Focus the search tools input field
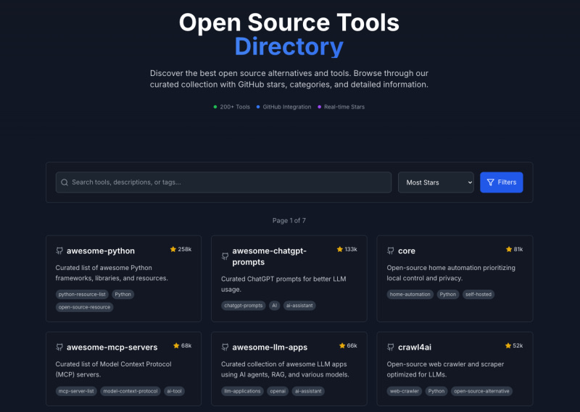This screenshot has width=580, height=412. click(225, 182)
